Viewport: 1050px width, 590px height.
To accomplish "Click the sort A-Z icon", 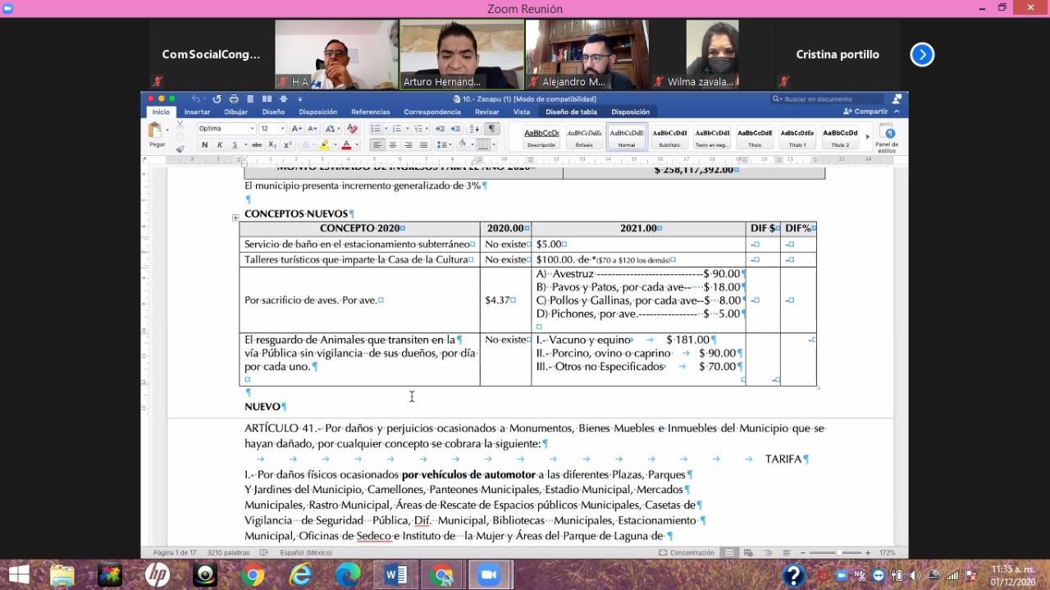I will pyautogui.click(x=474, y=129).
